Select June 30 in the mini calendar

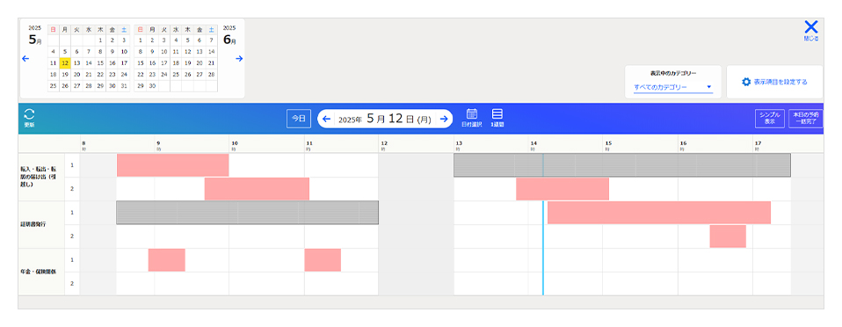152,86
